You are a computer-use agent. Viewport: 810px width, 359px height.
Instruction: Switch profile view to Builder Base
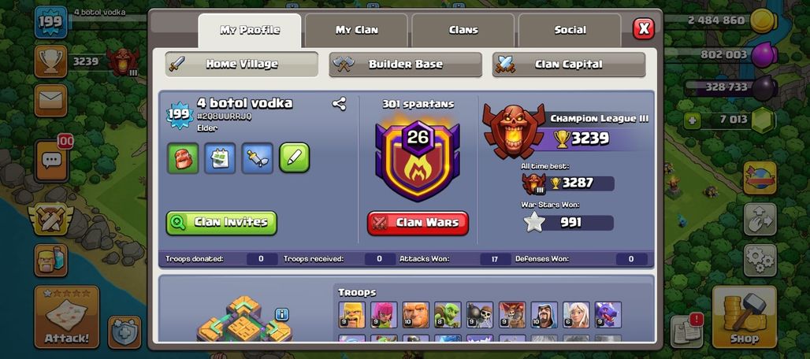[406, 65]
